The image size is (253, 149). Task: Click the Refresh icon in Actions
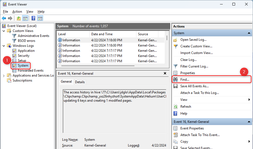point(175,107)
